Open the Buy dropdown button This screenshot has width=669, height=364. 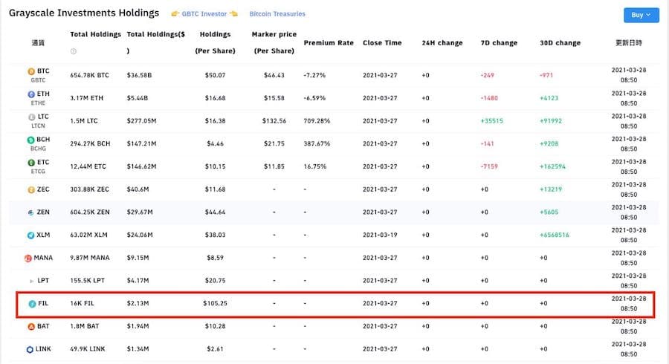[641, 15]
